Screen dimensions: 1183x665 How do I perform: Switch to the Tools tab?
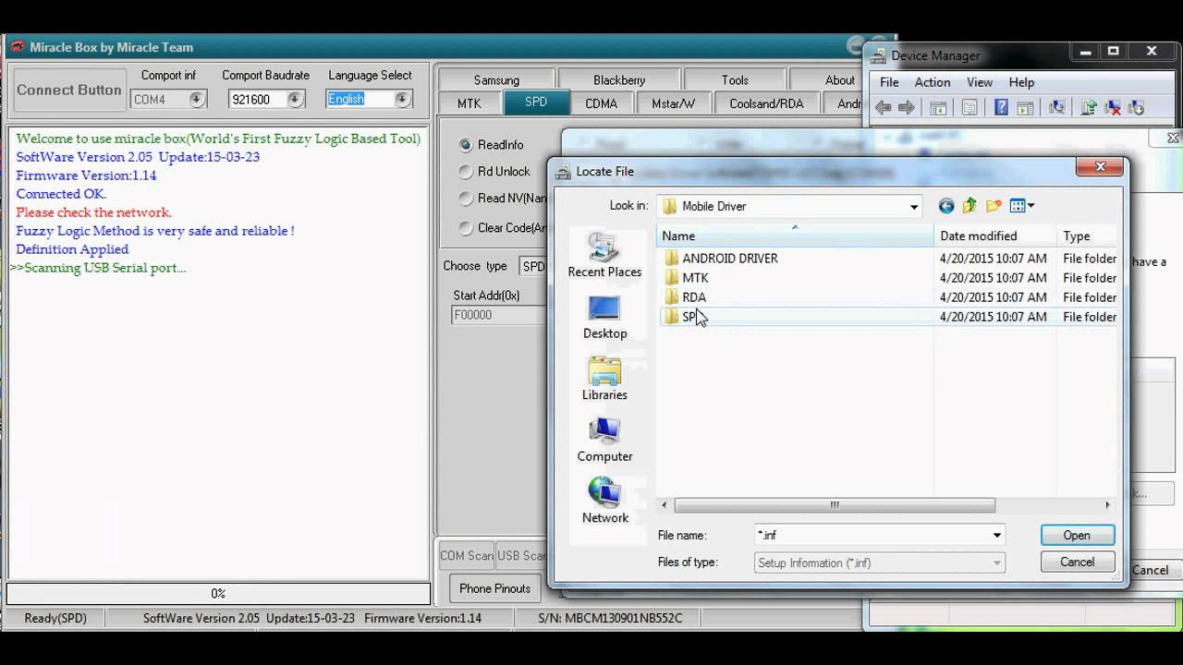pyautogui.click(x=735, y=80)
